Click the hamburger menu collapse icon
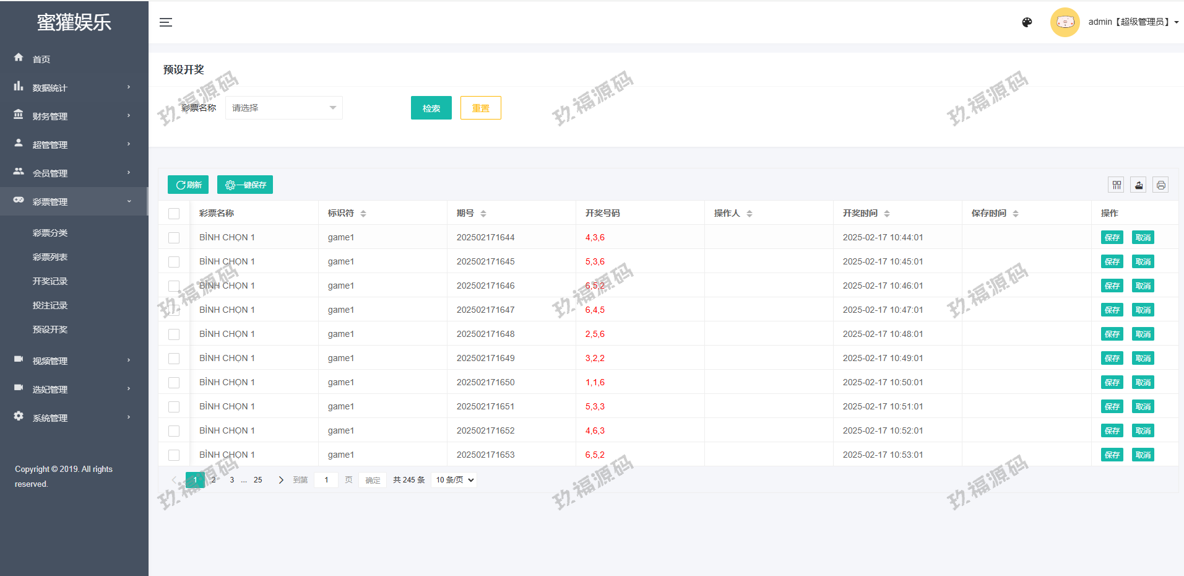This screenshot has width=1184, height=576. 166,22
